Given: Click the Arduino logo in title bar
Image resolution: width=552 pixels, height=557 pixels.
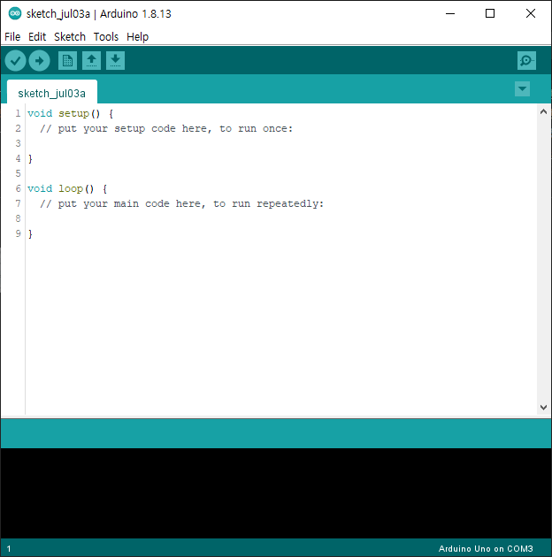Looking at the screenshot, I should coord(15,13).
